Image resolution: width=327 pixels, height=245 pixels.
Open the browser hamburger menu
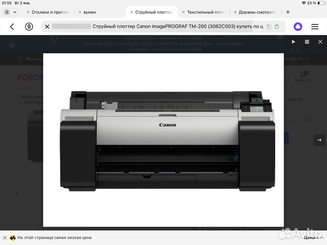pos(315,26)
